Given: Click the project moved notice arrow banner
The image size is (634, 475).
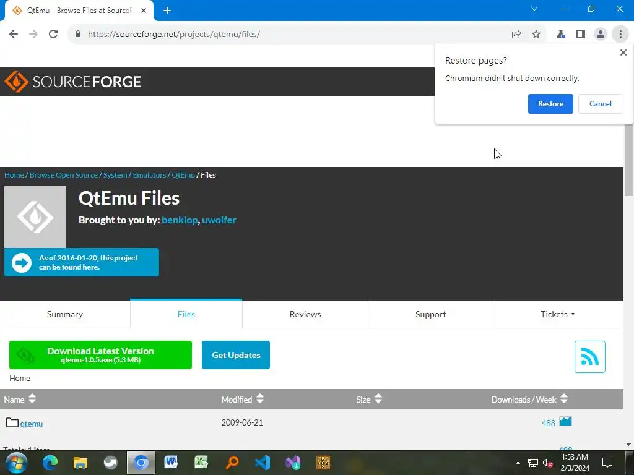Looking at the screenshot, I should pyautogui.click(x=82, y=262).
